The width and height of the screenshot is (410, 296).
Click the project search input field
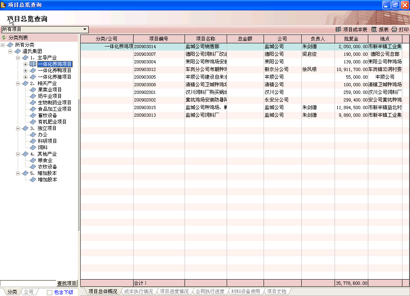click(28, 284)
